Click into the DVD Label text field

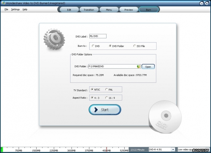[x=98, y=36]
